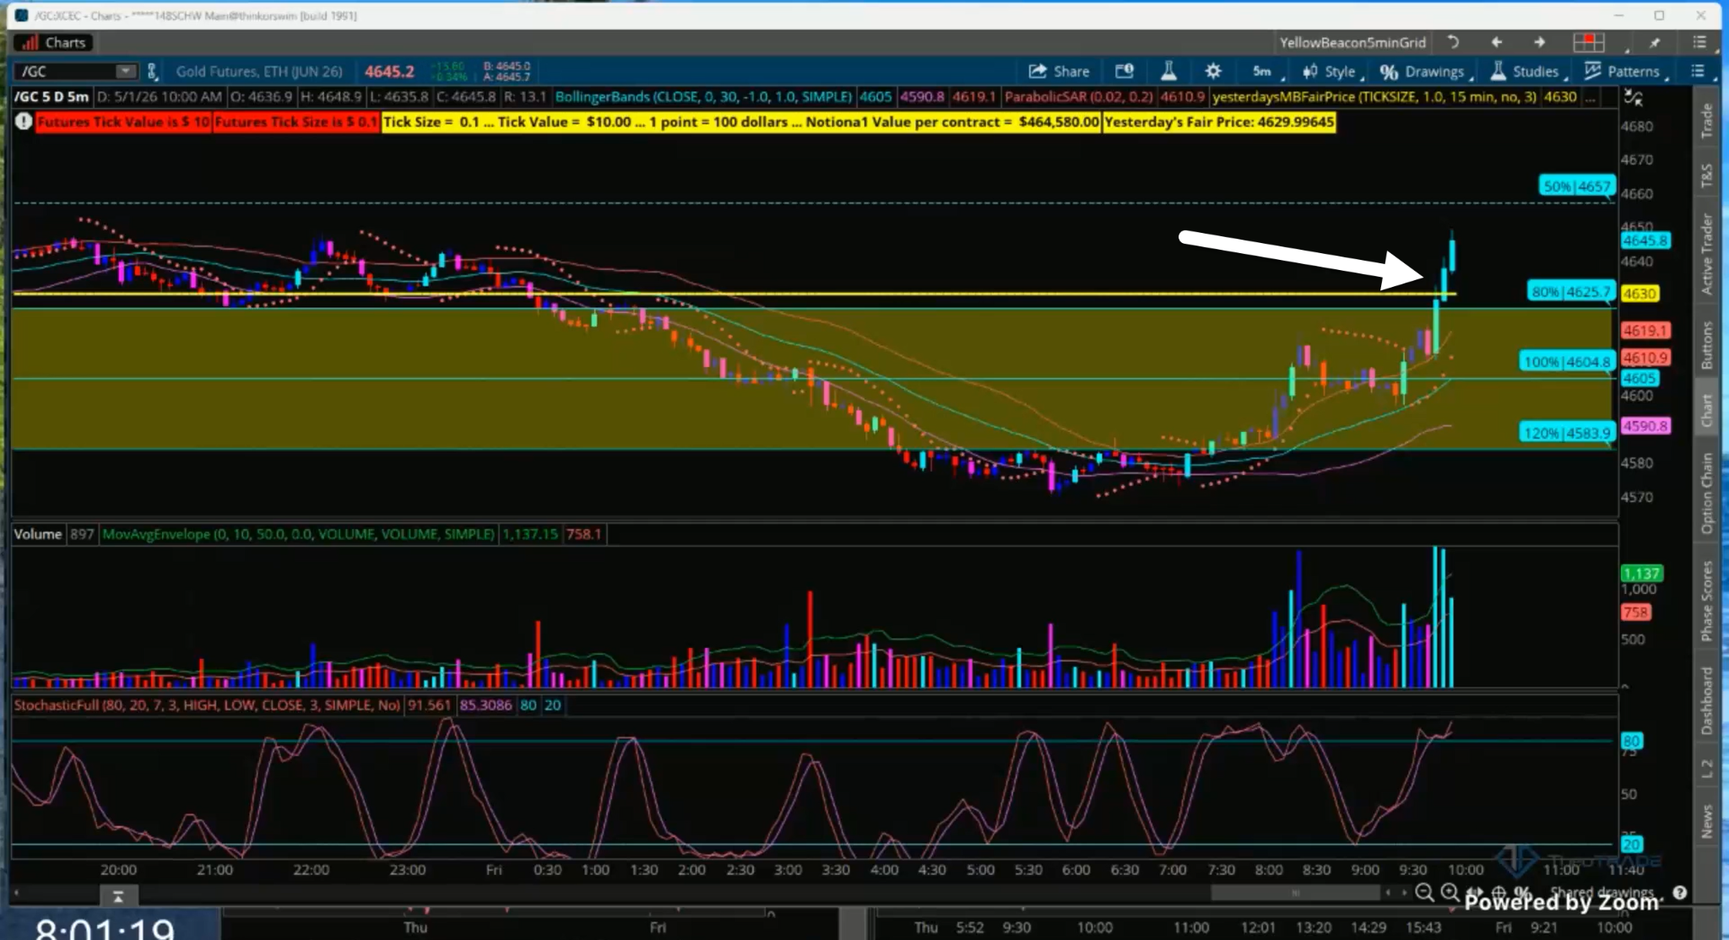Select the YellowBeacon5minGrid workspace label
The image size is (1729, 940).
(1352, 42)
